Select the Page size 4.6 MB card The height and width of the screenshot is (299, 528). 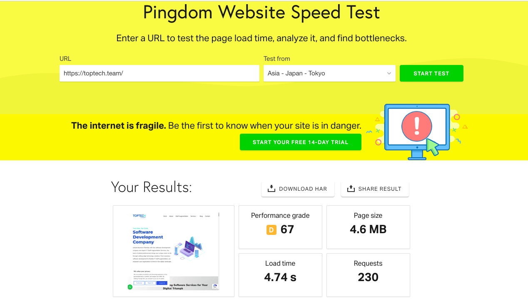point(368,227)
